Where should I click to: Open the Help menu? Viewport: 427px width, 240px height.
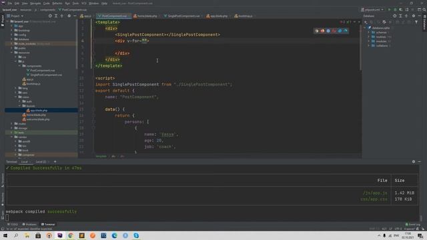click(104, 3)
